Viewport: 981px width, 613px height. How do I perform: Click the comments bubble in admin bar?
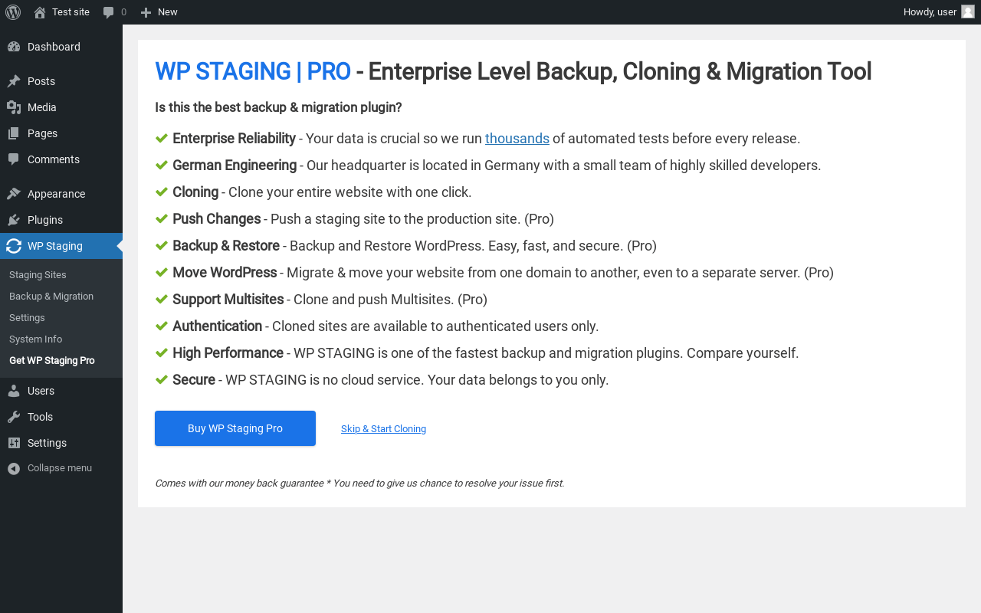click(109, 12)
